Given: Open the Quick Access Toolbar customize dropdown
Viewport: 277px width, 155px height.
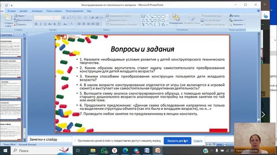Looking at the screenshot, I should pyautogui.click(x=12, y=6).
